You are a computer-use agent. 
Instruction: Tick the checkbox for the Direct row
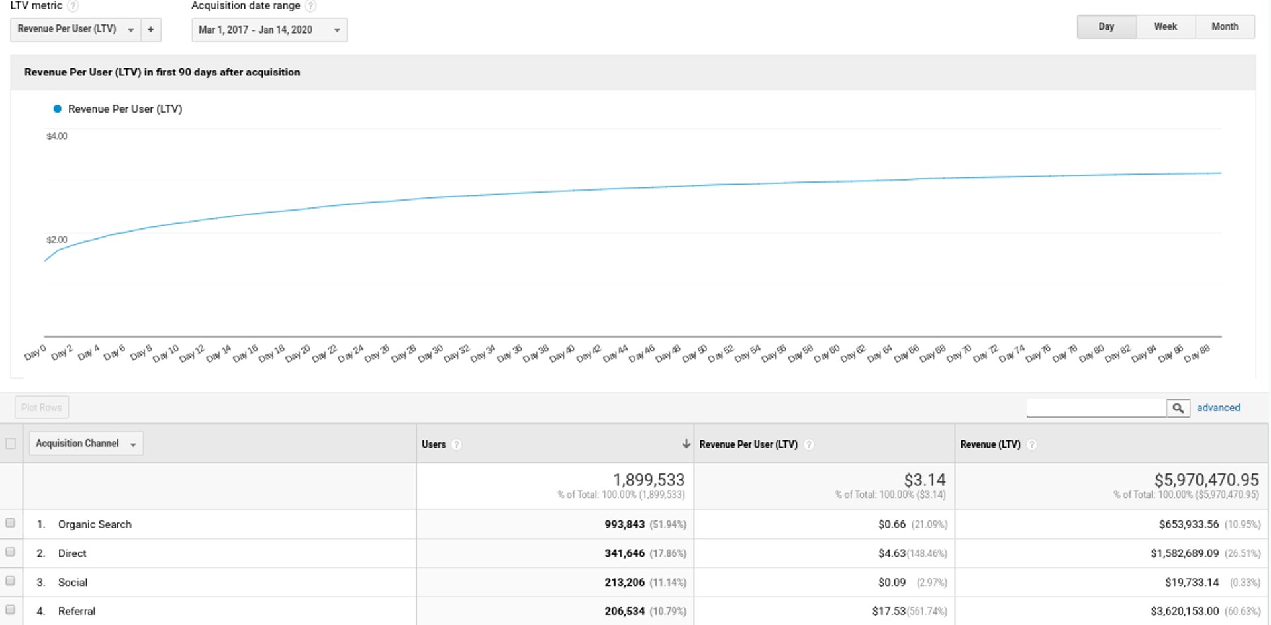point(11,552)
